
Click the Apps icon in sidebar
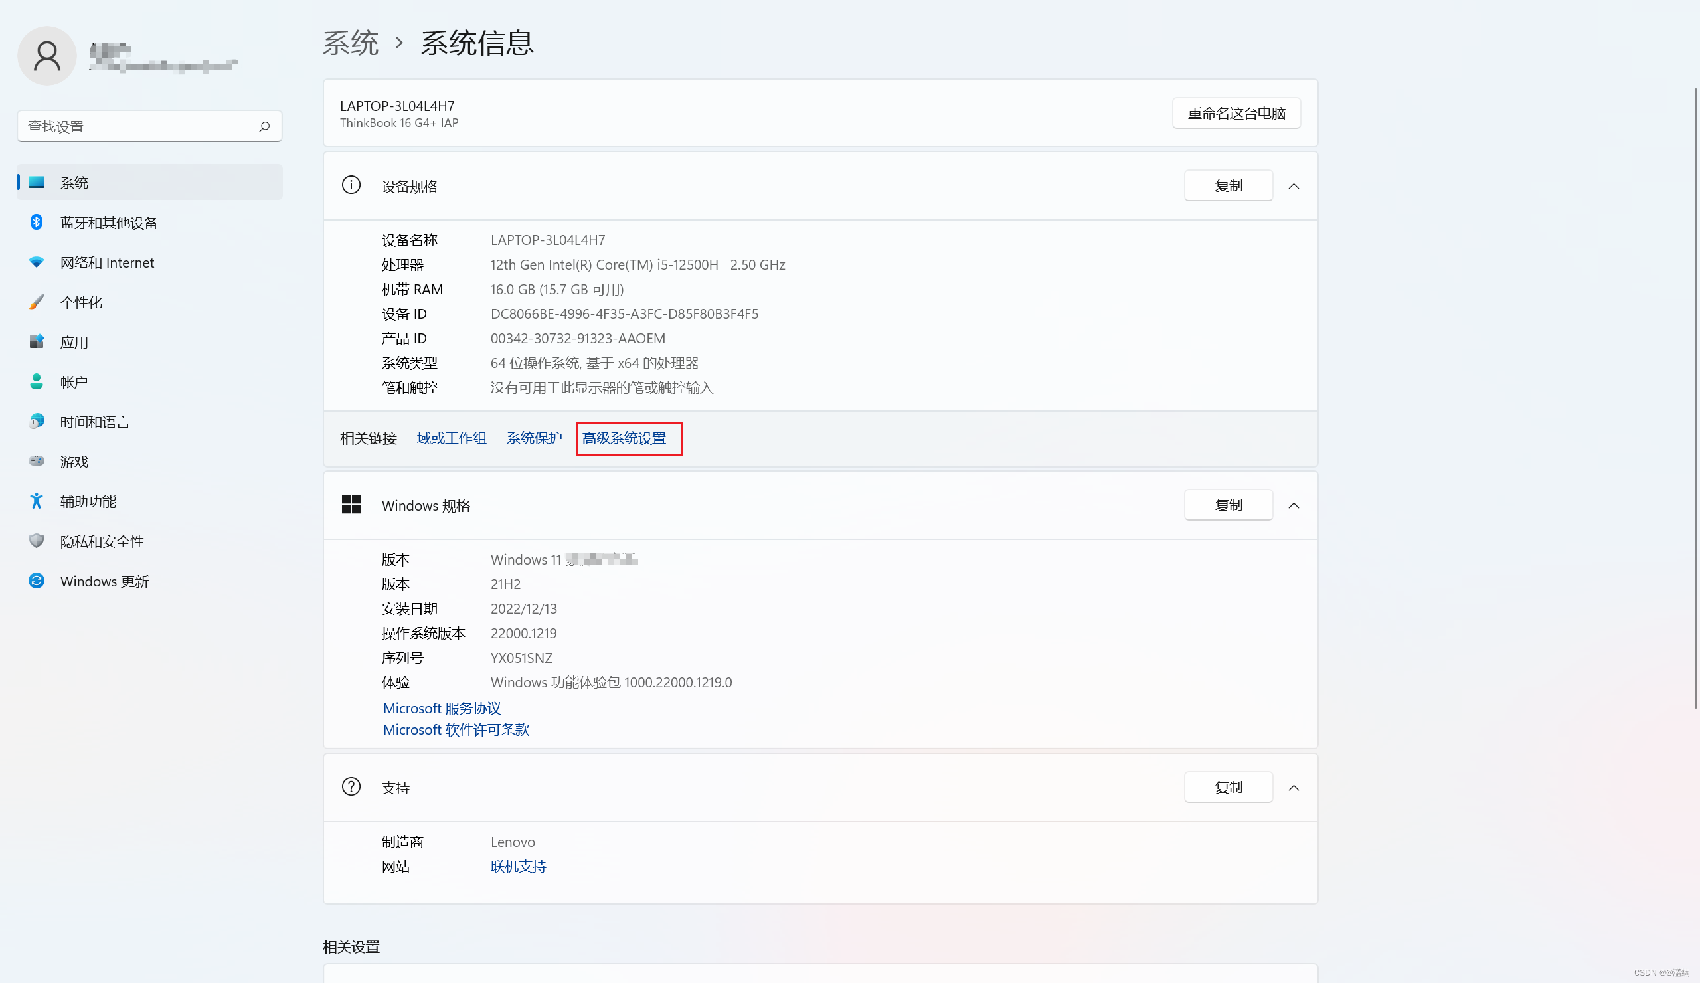point(37,341)
